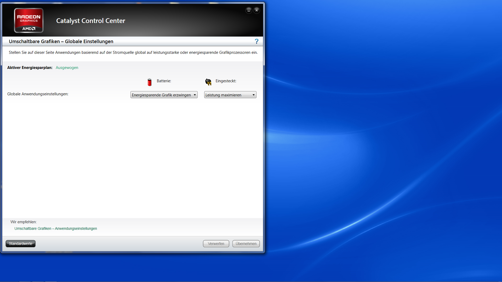Click the Eingesteckt column label
Image resolution: width=502 pixels, height=282 pixels.
(x=226, y=81)
